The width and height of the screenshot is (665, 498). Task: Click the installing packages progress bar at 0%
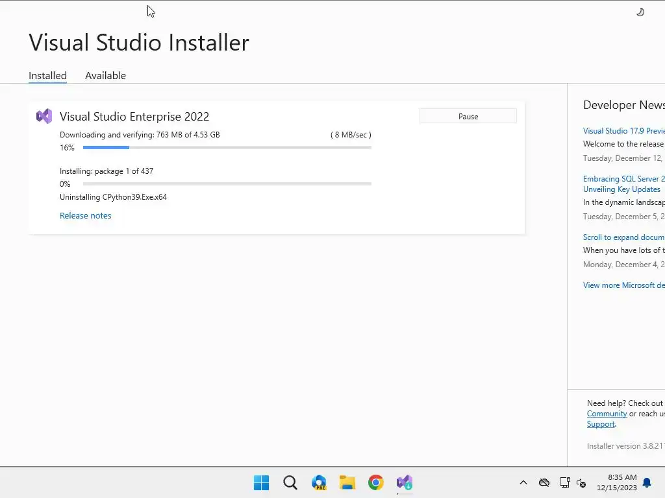pyautogui.click(x=227, y=184)
